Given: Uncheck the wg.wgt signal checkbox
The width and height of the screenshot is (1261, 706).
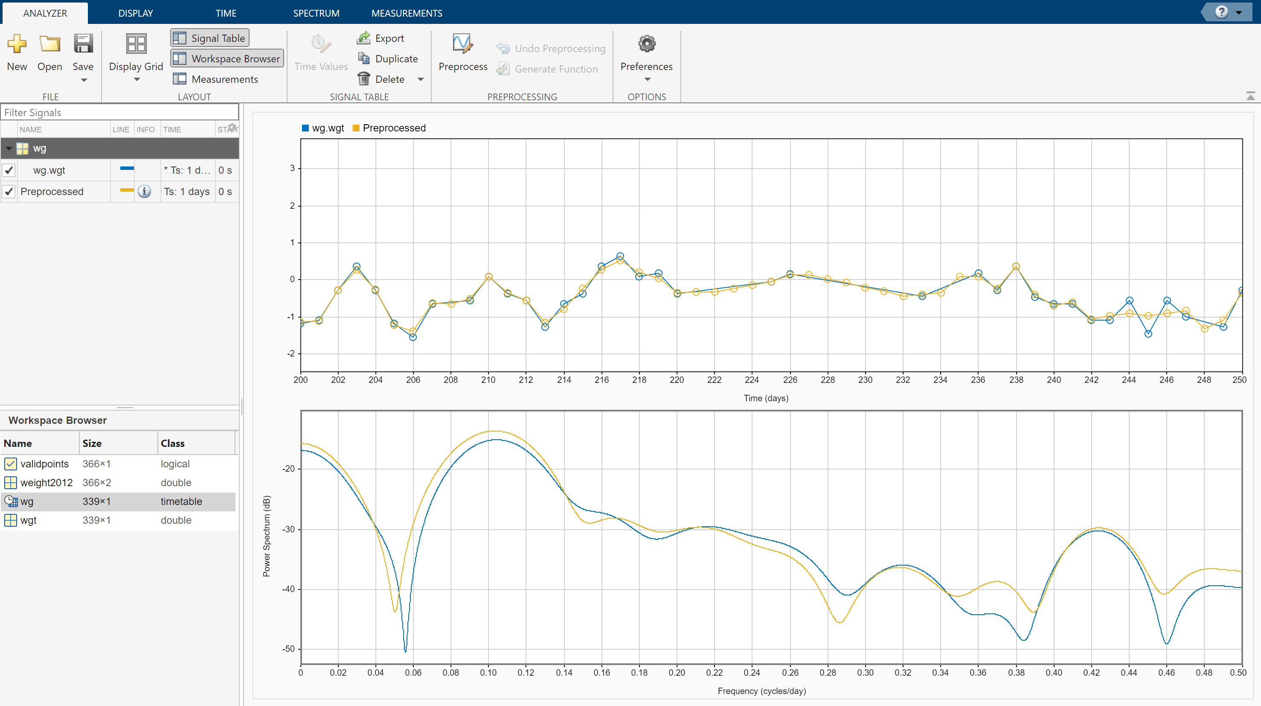Looking at the screenshot, I should 9,170.
